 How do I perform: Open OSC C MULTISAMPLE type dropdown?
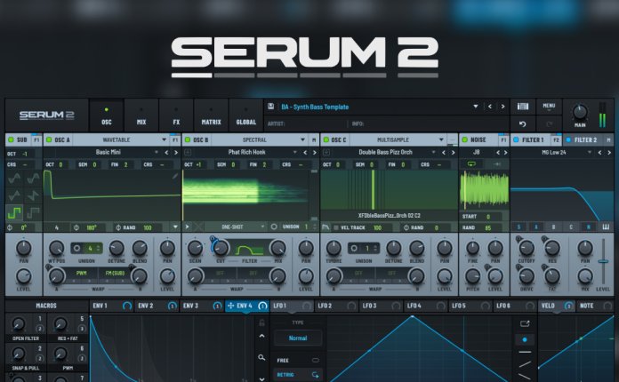(441, 139)
